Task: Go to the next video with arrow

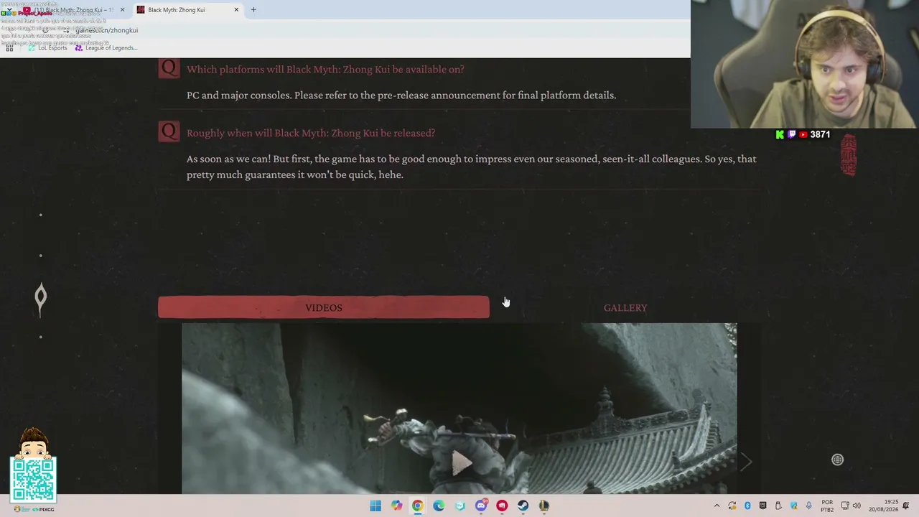Action: point(746,462)
